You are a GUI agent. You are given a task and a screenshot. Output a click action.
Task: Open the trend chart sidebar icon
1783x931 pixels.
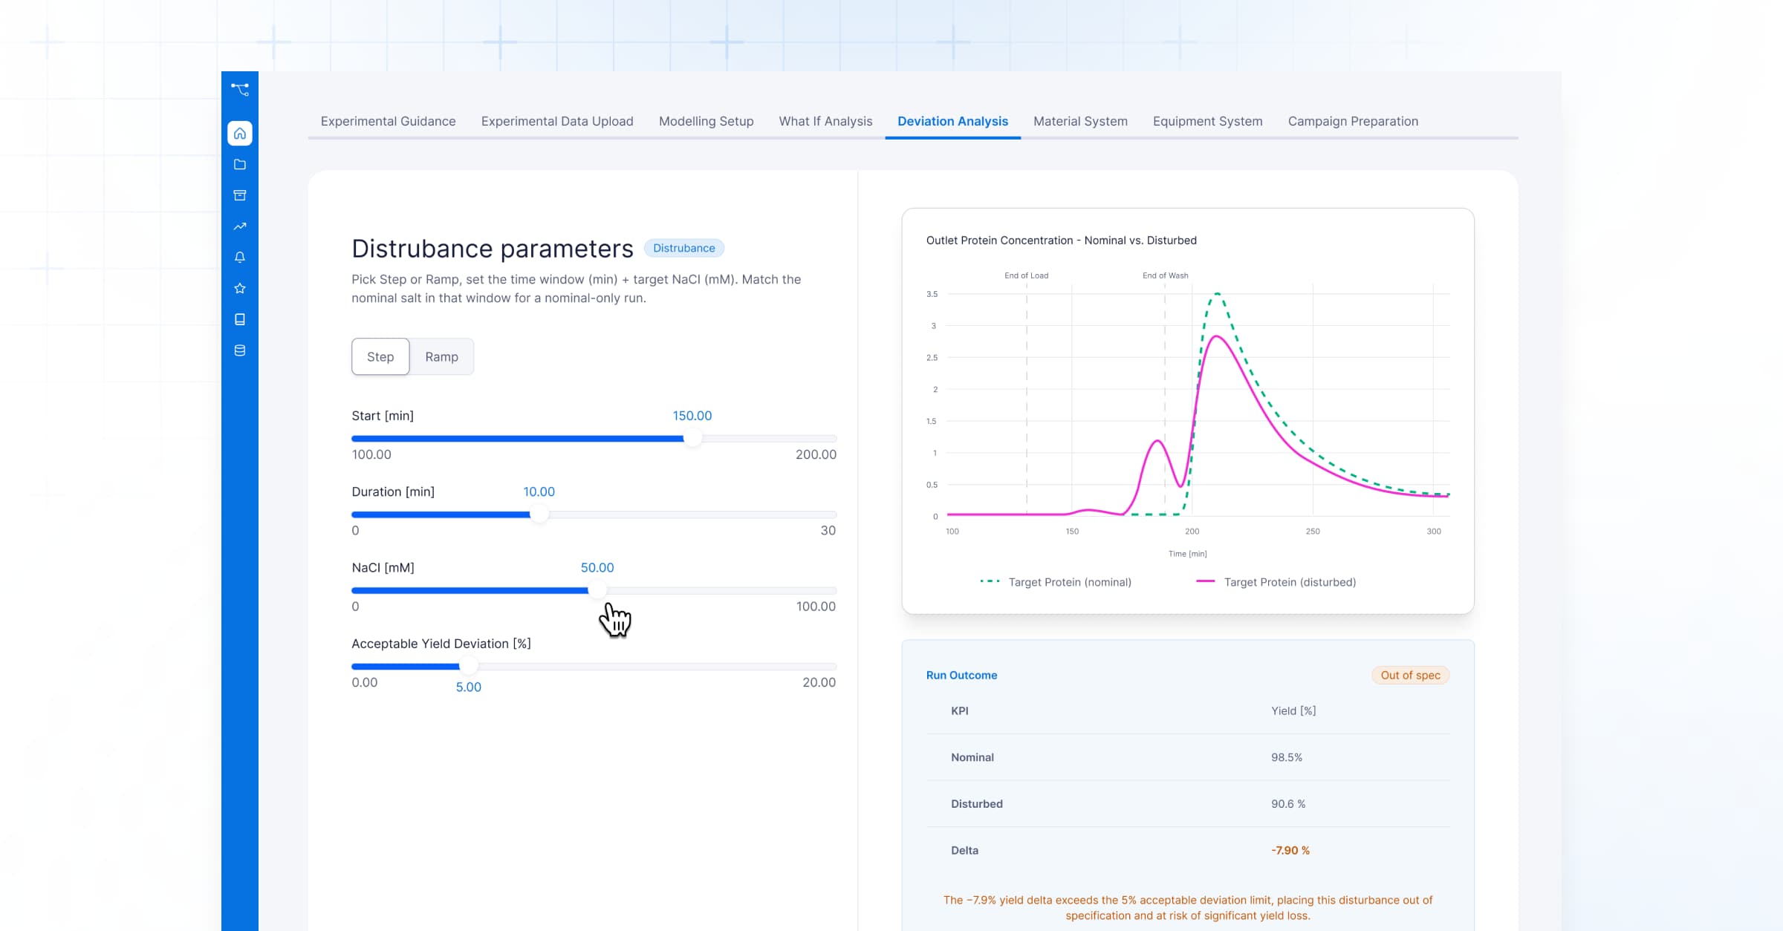pos(239,226)
